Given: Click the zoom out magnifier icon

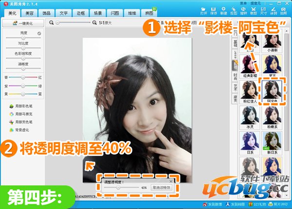Looking at the screenshot, I should pyautogui.click(x=52, y=23).
